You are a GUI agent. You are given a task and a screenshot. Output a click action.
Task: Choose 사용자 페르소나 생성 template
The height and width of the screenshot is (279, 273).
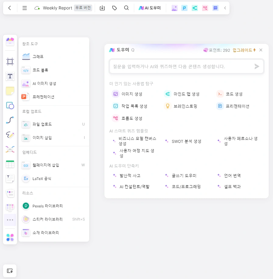pos(238,141)
